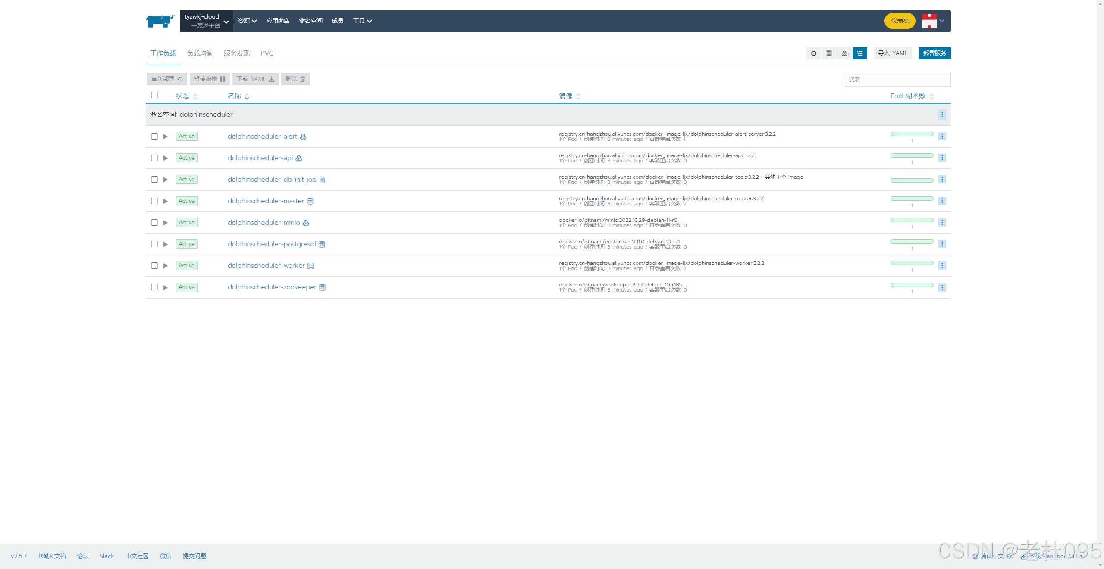Open the 资源 dropdown menu

point(247,21)
